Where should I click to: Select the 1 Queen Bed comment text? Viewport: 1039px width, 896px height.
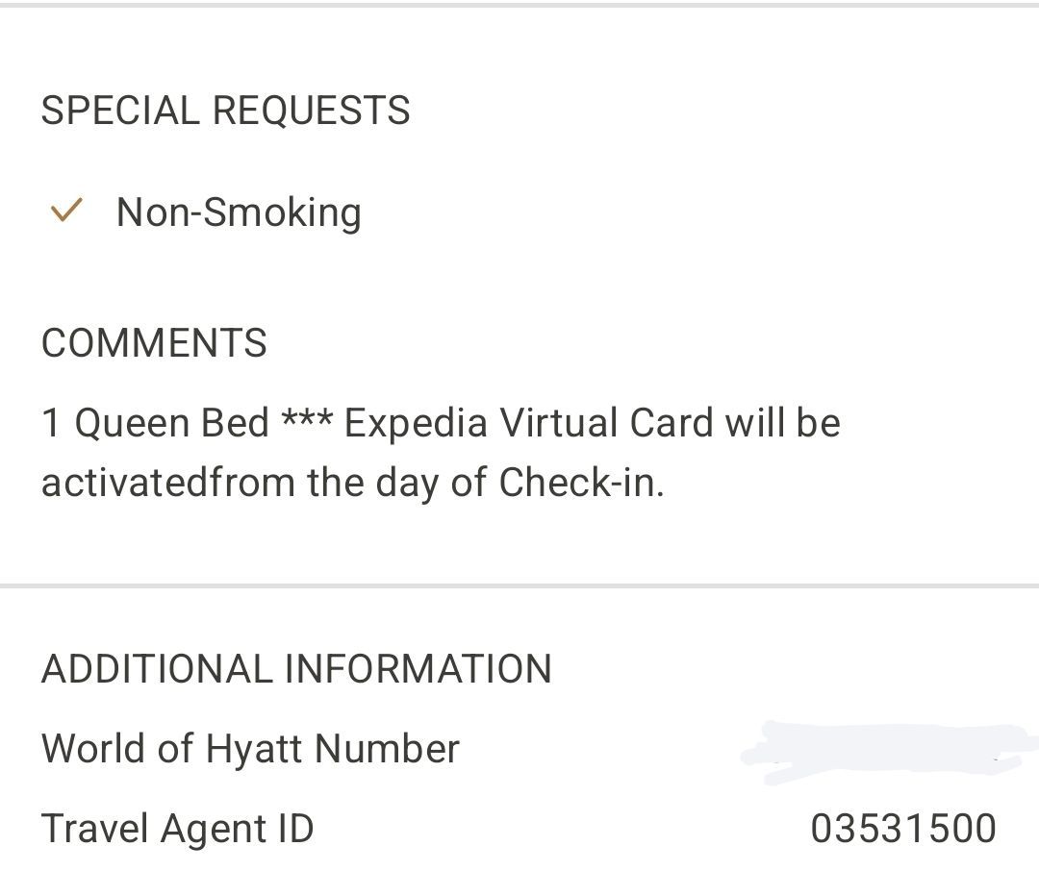coord(155,422)
